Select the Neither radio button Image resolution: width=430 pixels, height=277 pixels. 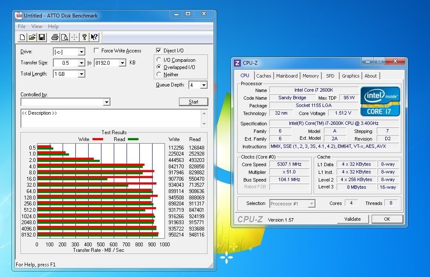click(x=159, y=74)
